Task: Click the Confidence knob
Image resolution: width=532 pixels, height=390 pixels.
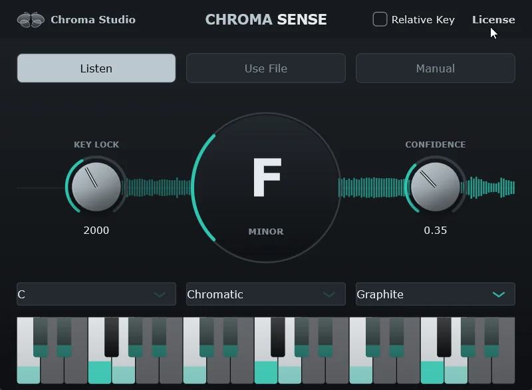Action: (436, 186)
